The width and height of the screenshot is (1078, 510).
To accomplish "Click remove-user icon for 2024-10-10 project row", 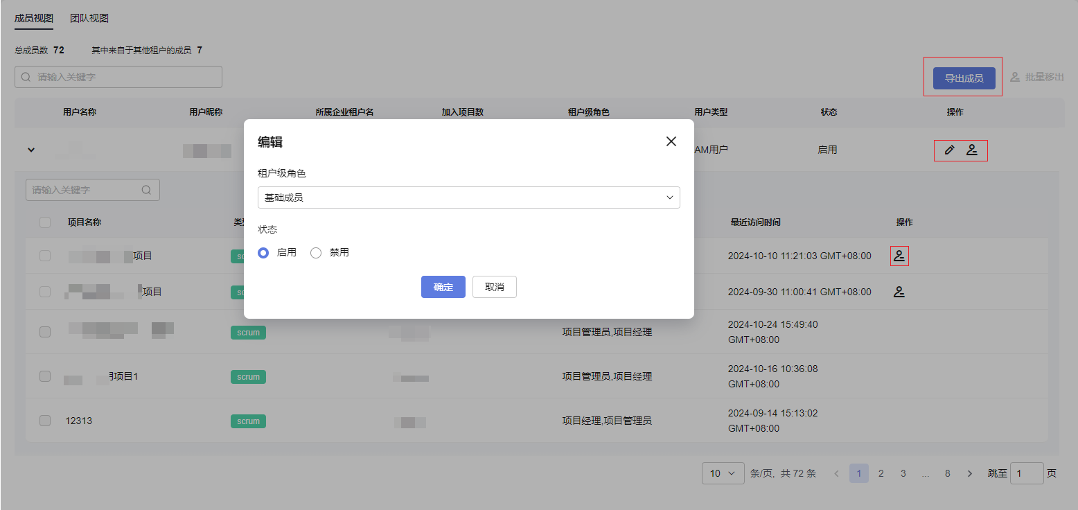I will (x=899, y=256).
